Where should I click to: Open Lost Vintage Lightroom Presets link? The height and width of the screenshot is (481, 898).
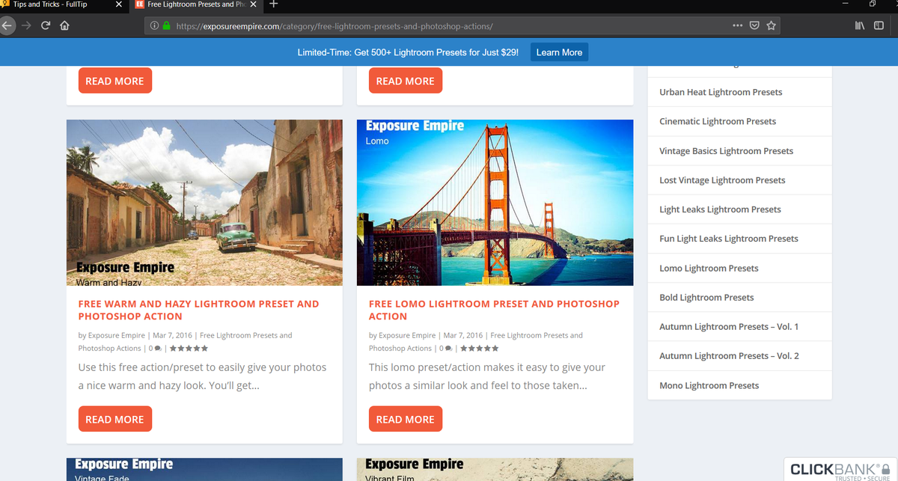722,180
